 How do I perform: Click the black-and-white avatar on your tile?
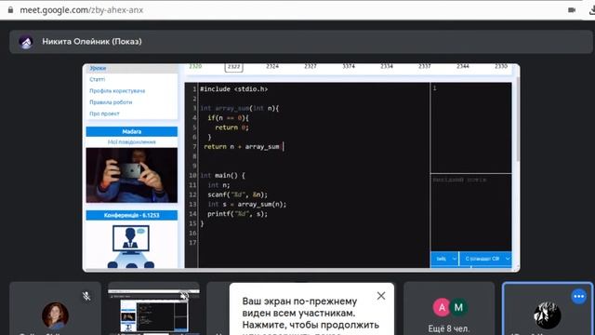click(x=548, y=315)
